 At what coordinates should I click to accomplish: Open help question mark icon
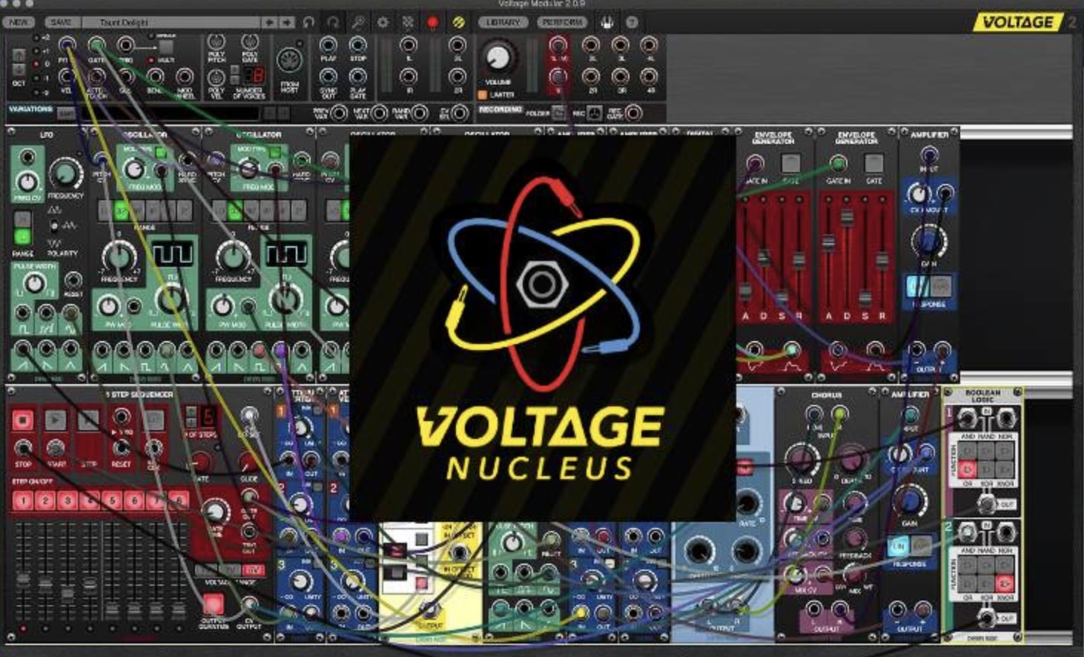coord(632,22)
